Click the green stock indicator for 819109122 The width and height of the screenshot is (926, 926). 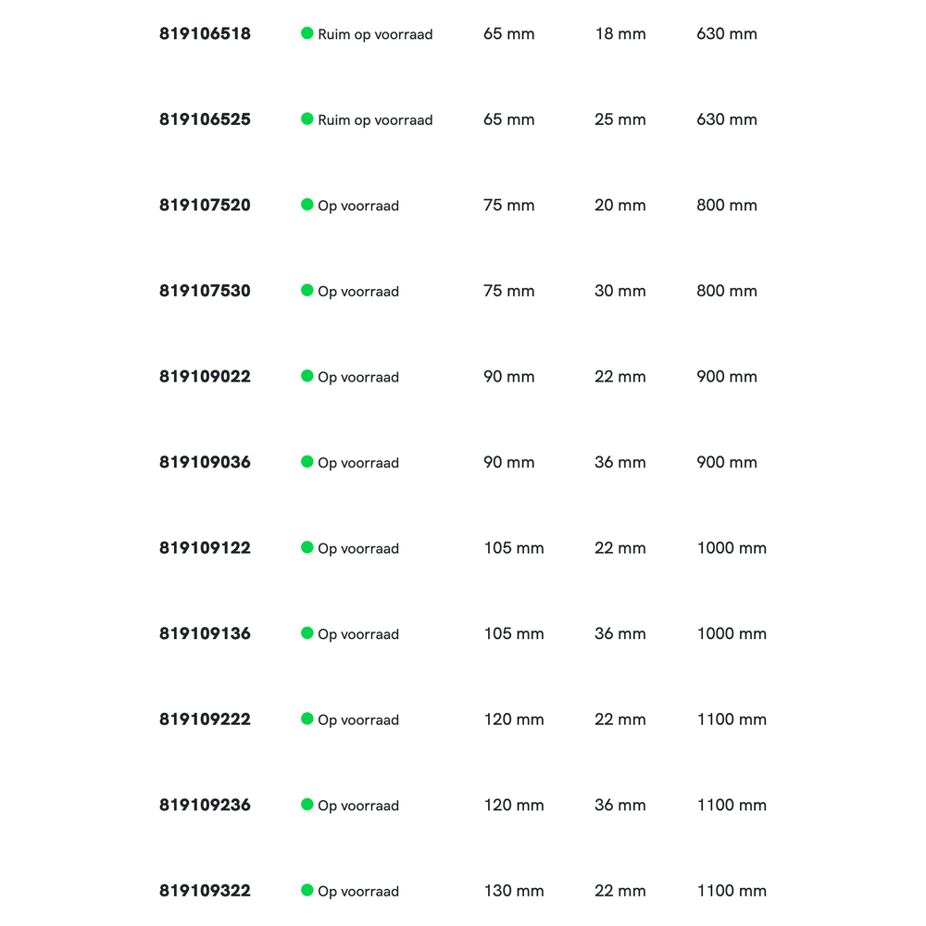[x=307, y=547]
